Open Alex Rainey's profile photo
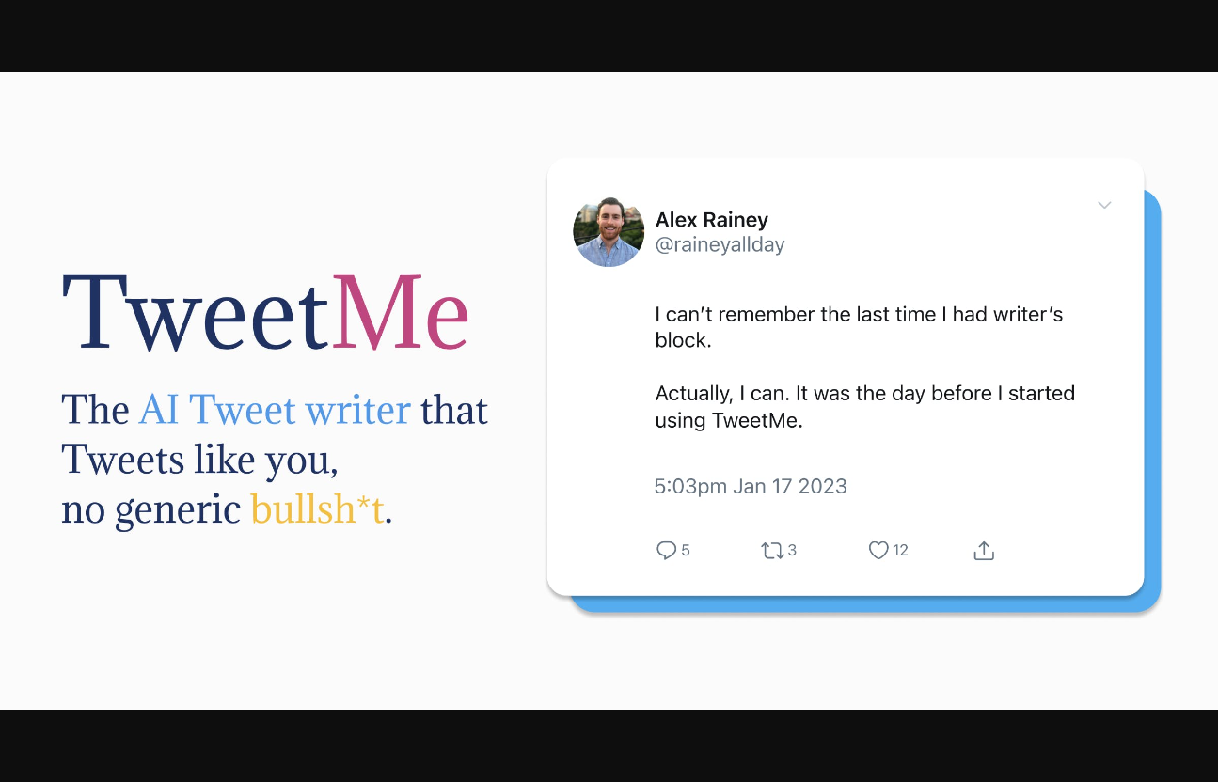The width and height of the screenshot is (1218, 782). click(x=609, y=232)
